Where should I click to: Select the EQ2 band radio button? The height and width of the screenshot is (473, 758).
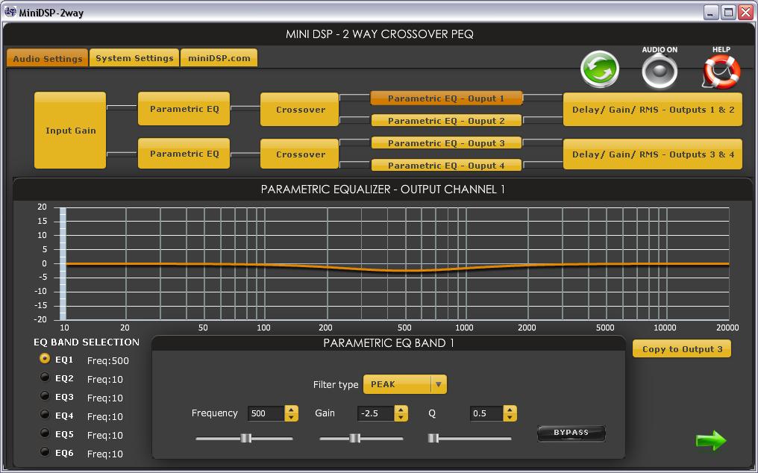tap(45, 378)
